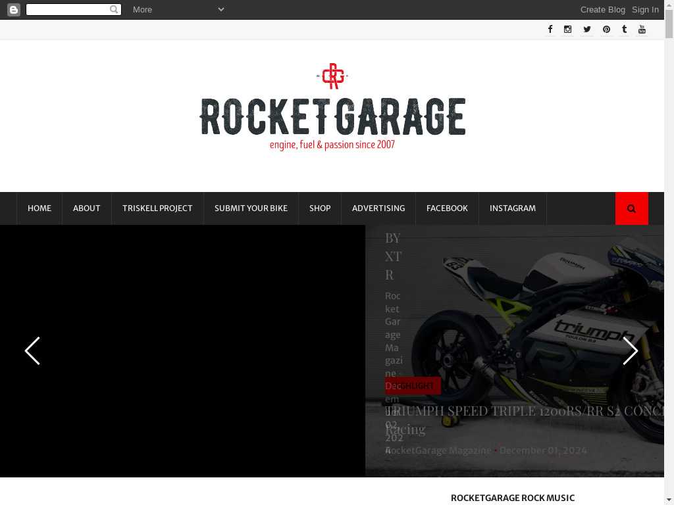This screenshot has width=674, height=505.
Task: Click the Sign In link
Action: point(645,9)
